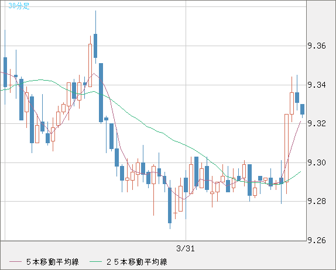Click the ５本移動平均線 legend label

click(x=52, y=262)
